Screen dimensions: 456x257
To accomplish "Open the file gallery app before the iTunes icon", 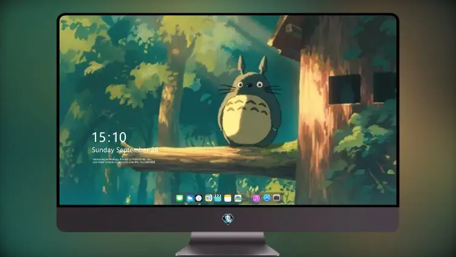I will pos(238,199).
